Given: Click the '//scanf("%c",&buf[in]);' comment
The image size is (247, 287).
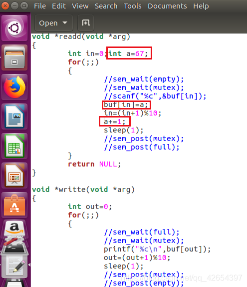Looking at the screenshot, I should 155,96.
